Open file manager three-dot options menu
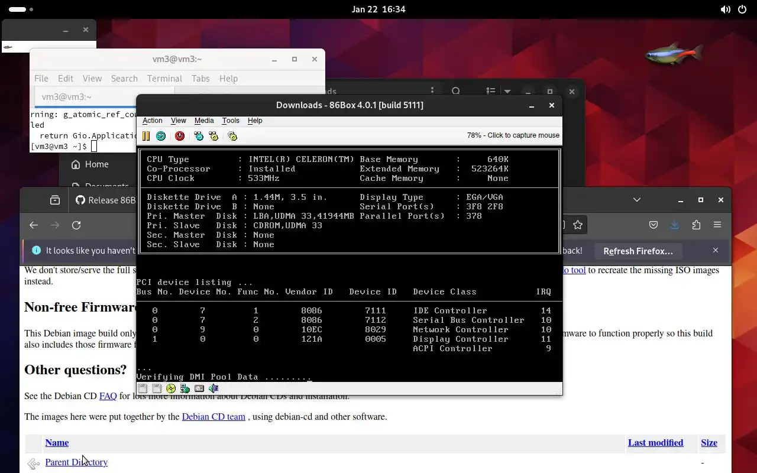Image resolution: width=757 pixels, height=473 pixels. point(432,92)
